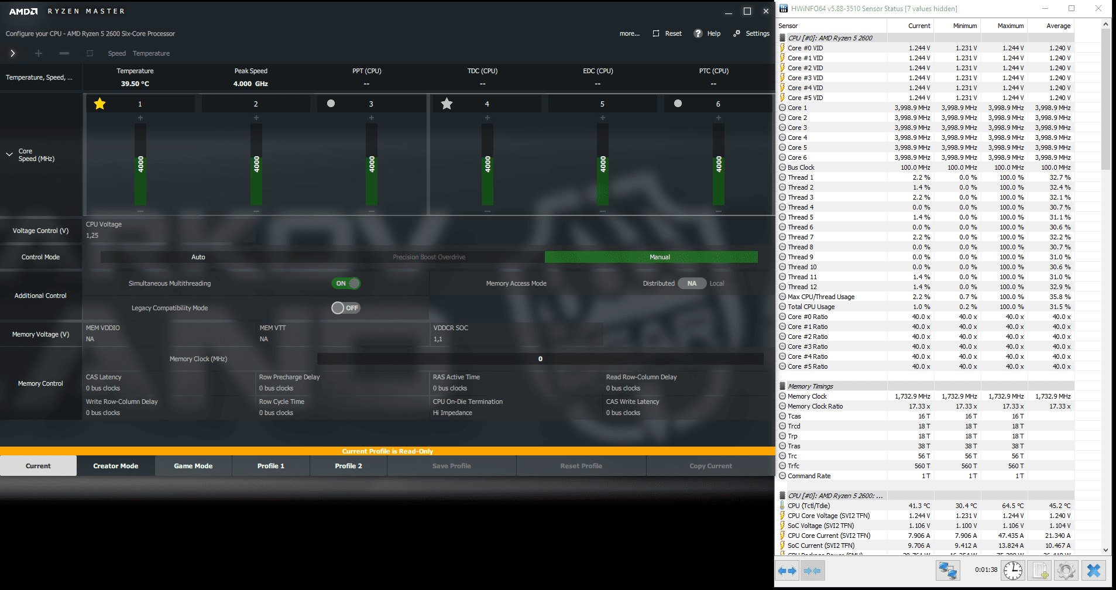Toggle Memory Access Mode NA switch
This screenshot has width=1116, height=590.
(692, 283)
